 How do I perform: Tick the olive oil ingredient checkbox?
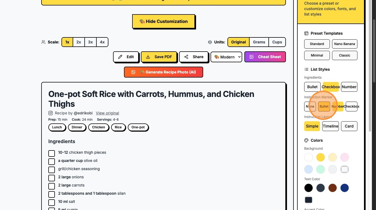point(52,161)
